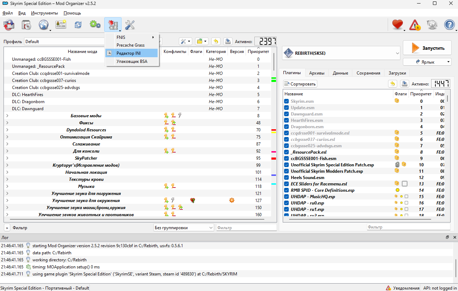Screen dimensions: 458x291
Task: Open executables settings via green gears icon
Action: (95, 25)
